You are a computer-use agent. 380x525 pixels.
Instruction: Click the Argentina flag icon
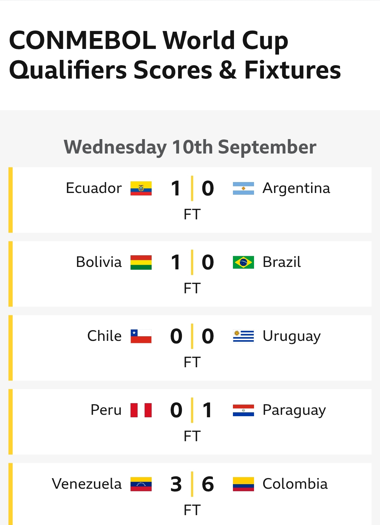click(x=243, y=188)
